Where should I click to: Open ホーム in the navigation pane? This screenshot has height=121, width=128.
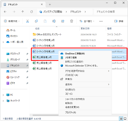(x=11, y=30)
